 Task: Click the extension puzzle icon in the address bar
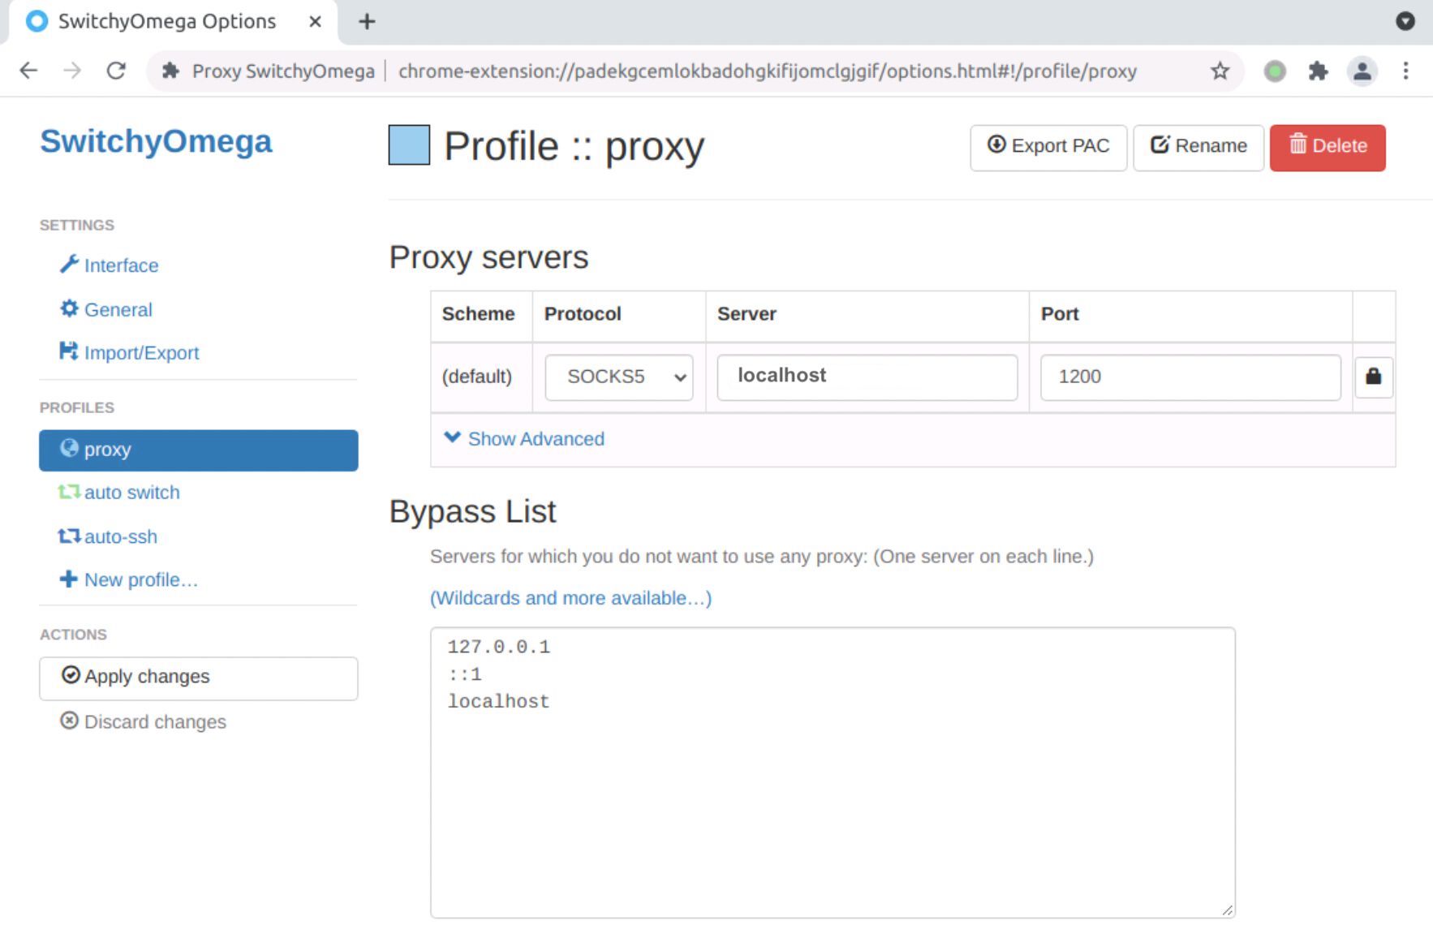(x=170, y=71)
